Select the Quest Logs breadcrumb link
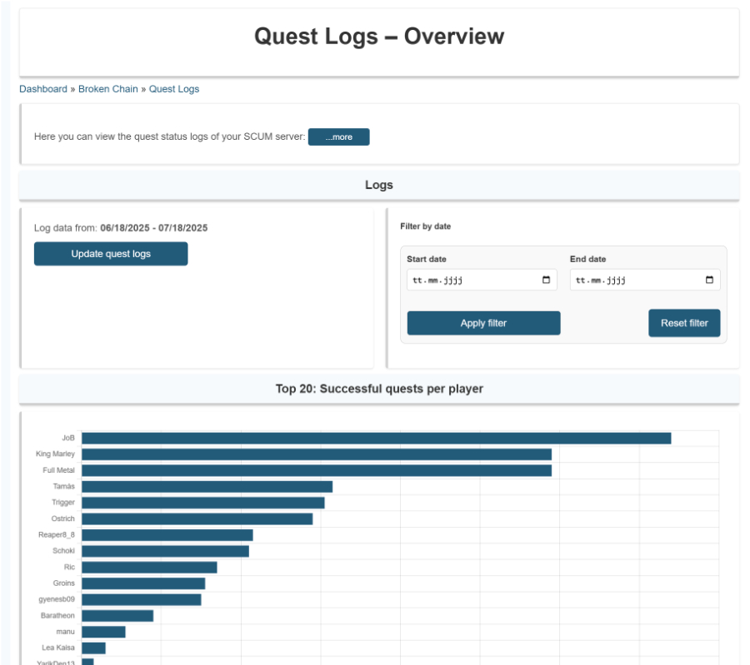750x665 pixels. point(174,89)
